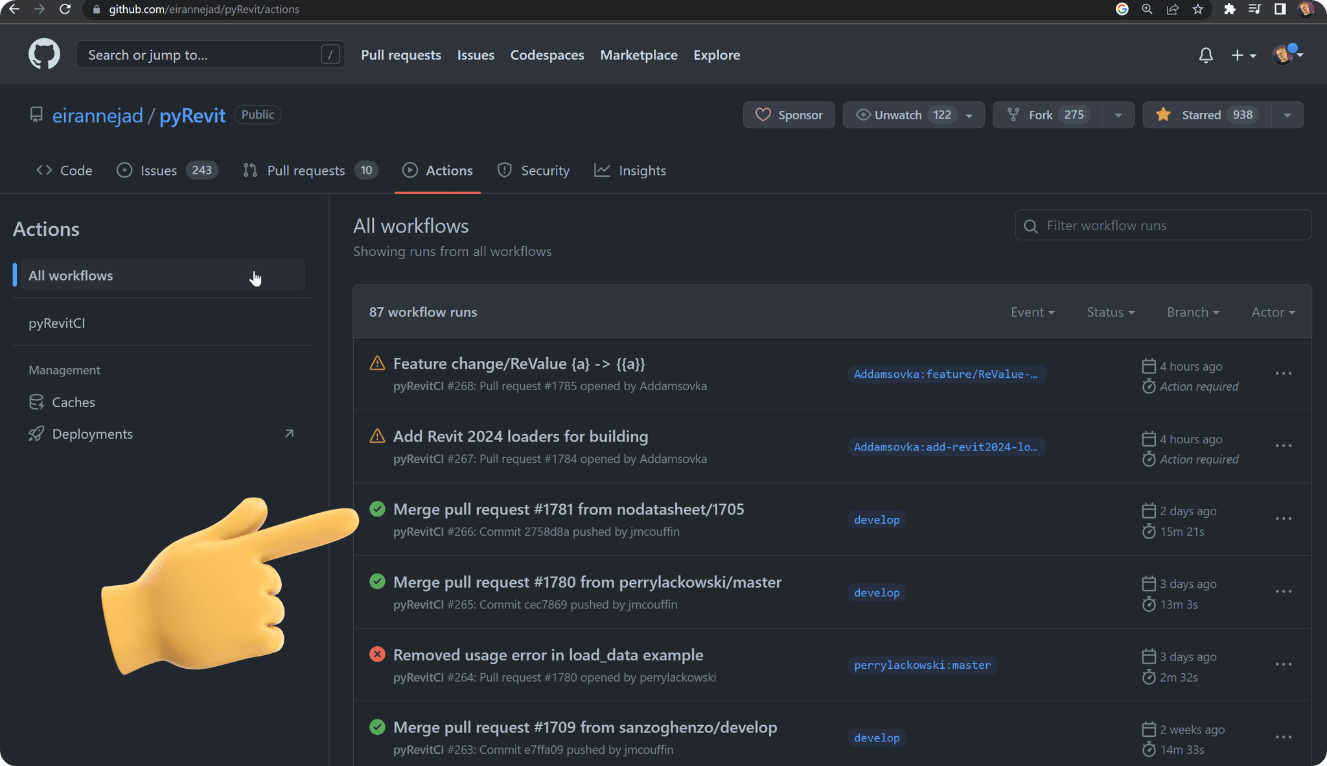The image size is (1327, 766).
Task: Open the develop branch label for run #266
Action: pos(876,520)
